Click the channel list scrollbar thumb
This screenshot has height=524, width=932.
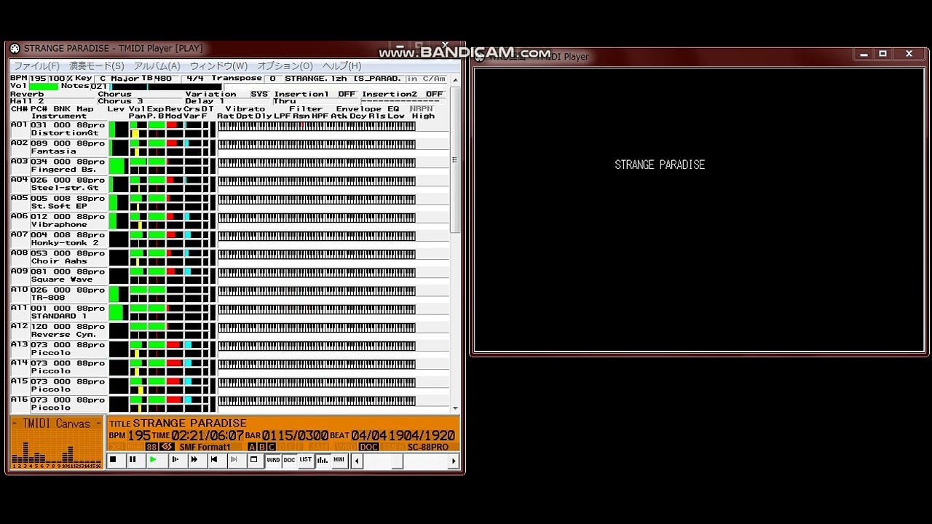(455, 160)
